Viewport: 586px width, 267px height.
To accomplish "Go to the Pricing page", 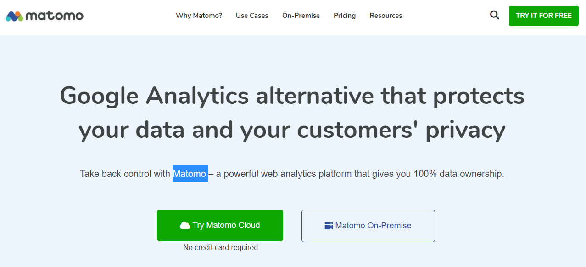I will pos(345,16).
